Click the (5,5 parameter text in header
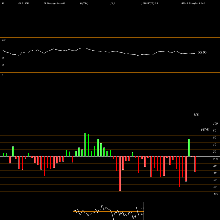This screenshot has width=220, height=220. 113,4
